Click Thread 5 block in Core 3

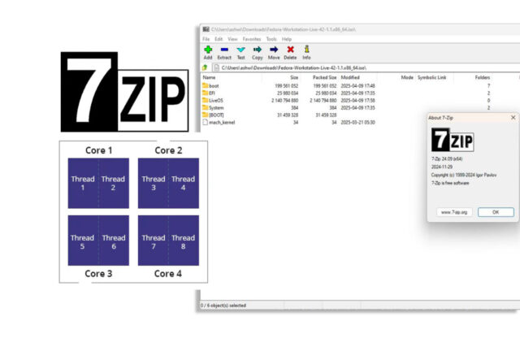point(83,241)
